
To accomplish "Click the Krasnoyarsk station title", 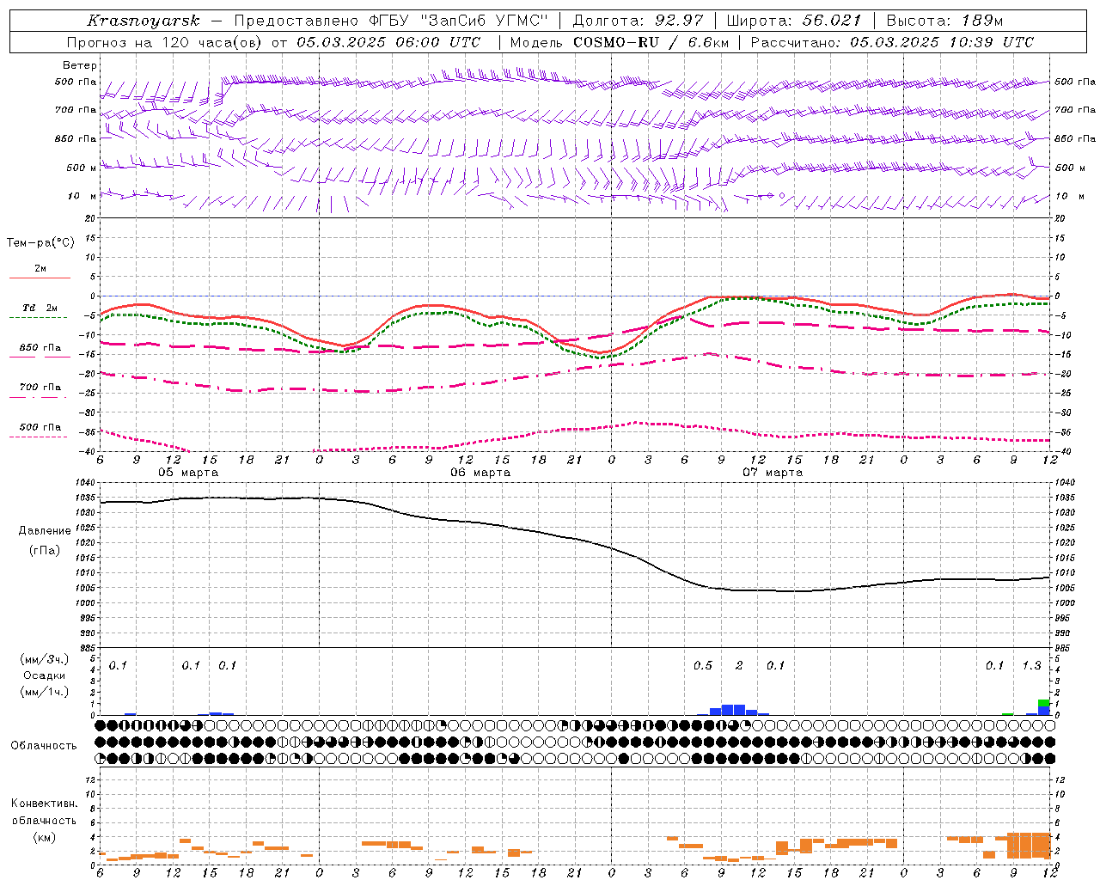I will [x=143, y=21].
